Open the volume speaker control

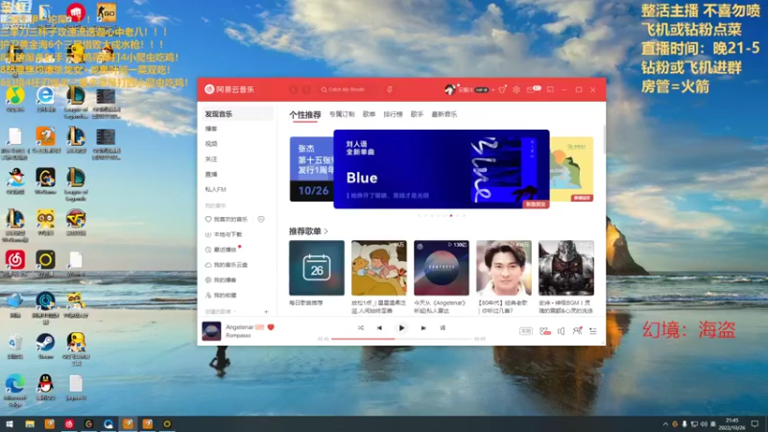(x=561, y=331)
